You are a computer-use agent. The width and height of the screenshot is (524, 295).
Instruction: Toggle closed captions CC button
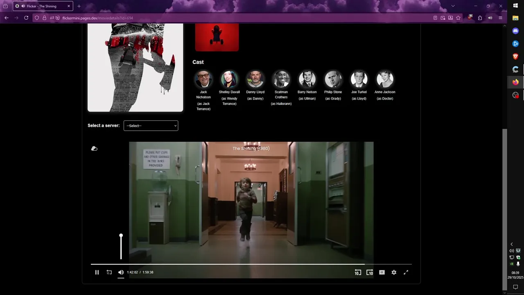[x=382, y=272]
